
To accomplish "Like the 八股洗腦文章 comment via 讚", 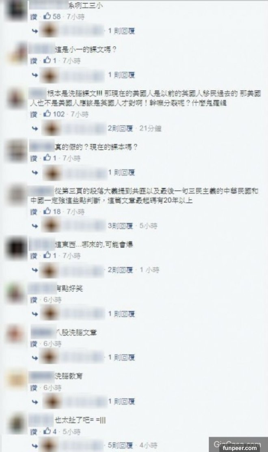I will [x=34, y=344].
